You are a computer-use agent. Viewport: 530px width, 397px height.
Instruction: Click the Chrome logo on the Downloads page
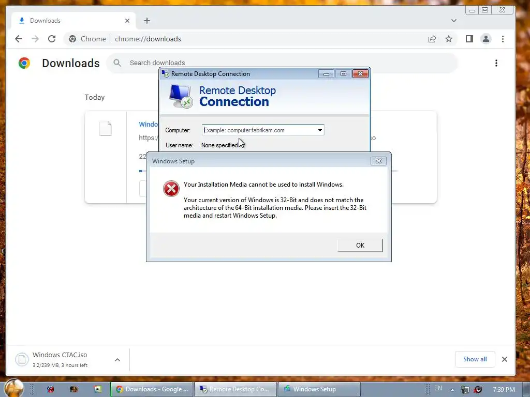(24, 63)
